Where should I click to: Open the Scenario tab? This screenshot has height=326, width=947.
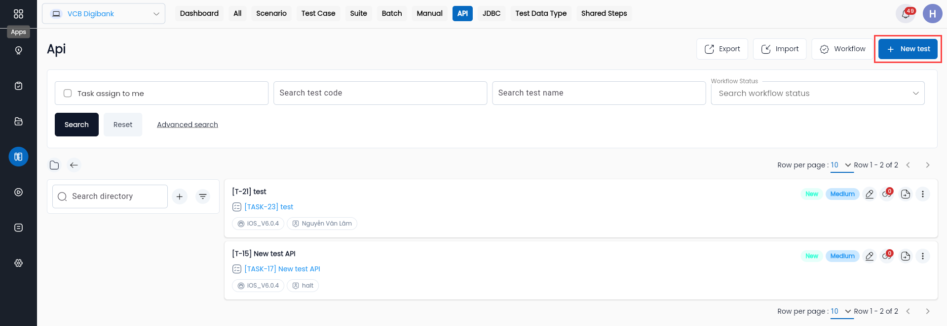click(271, 13)
